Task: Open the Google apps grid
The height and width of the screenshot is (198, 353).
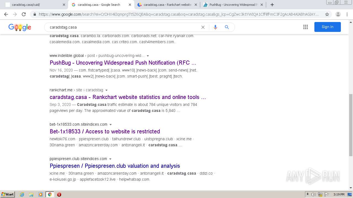Action: tap(306, 27)
